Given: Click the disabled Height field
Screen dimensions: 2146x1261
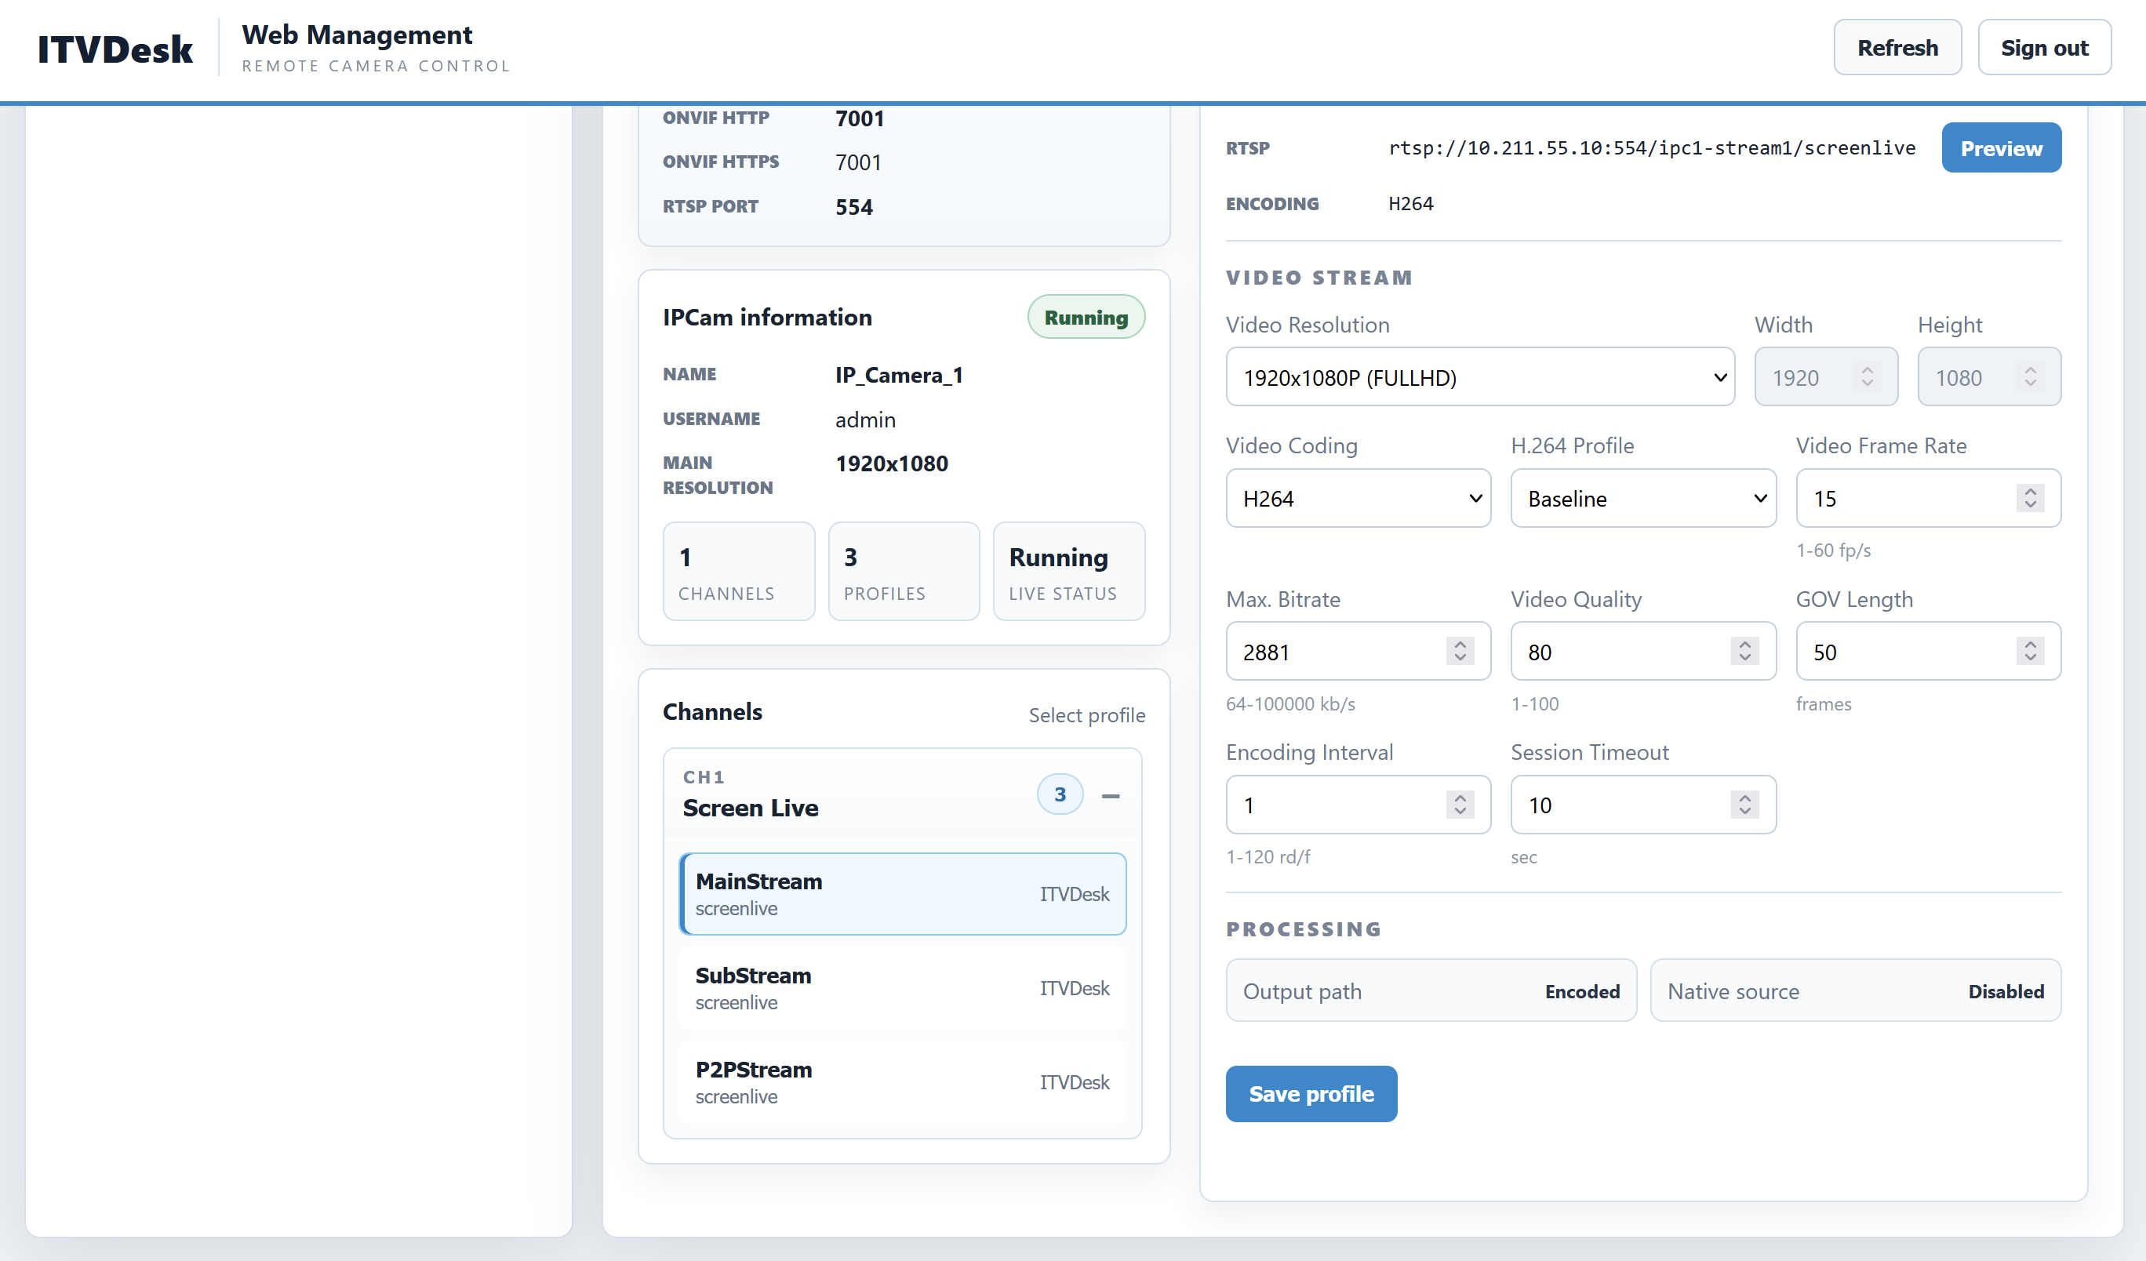Looking at the screenshot, I should (x=1989, y=377).
